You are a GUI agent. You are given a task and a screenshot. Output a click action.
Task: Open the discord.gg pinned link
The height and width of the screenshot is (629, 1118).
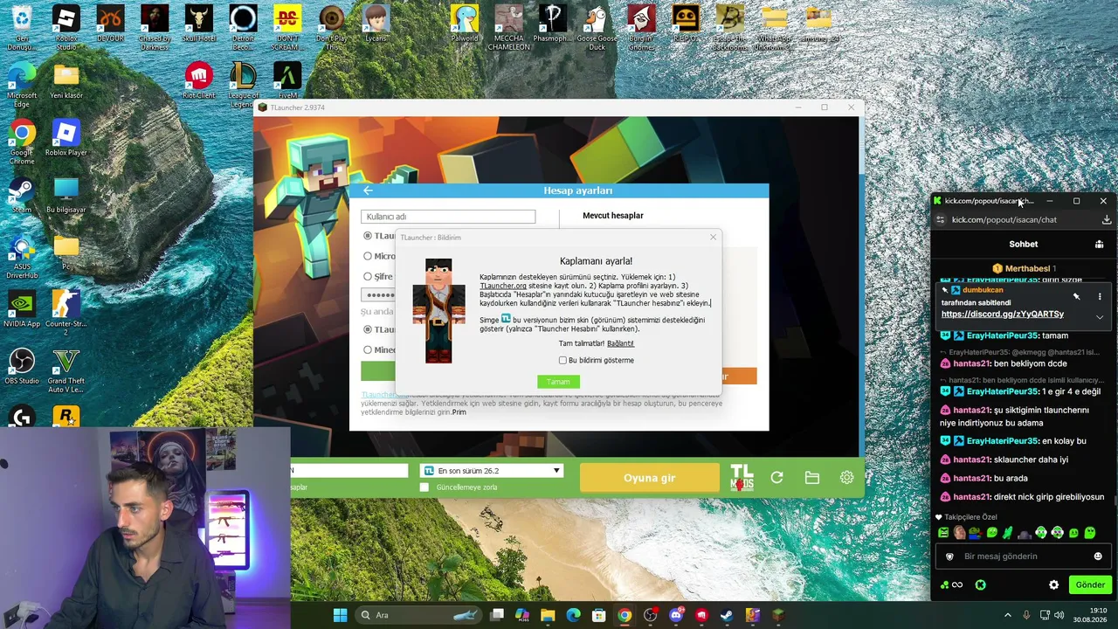click(1003, 314)
